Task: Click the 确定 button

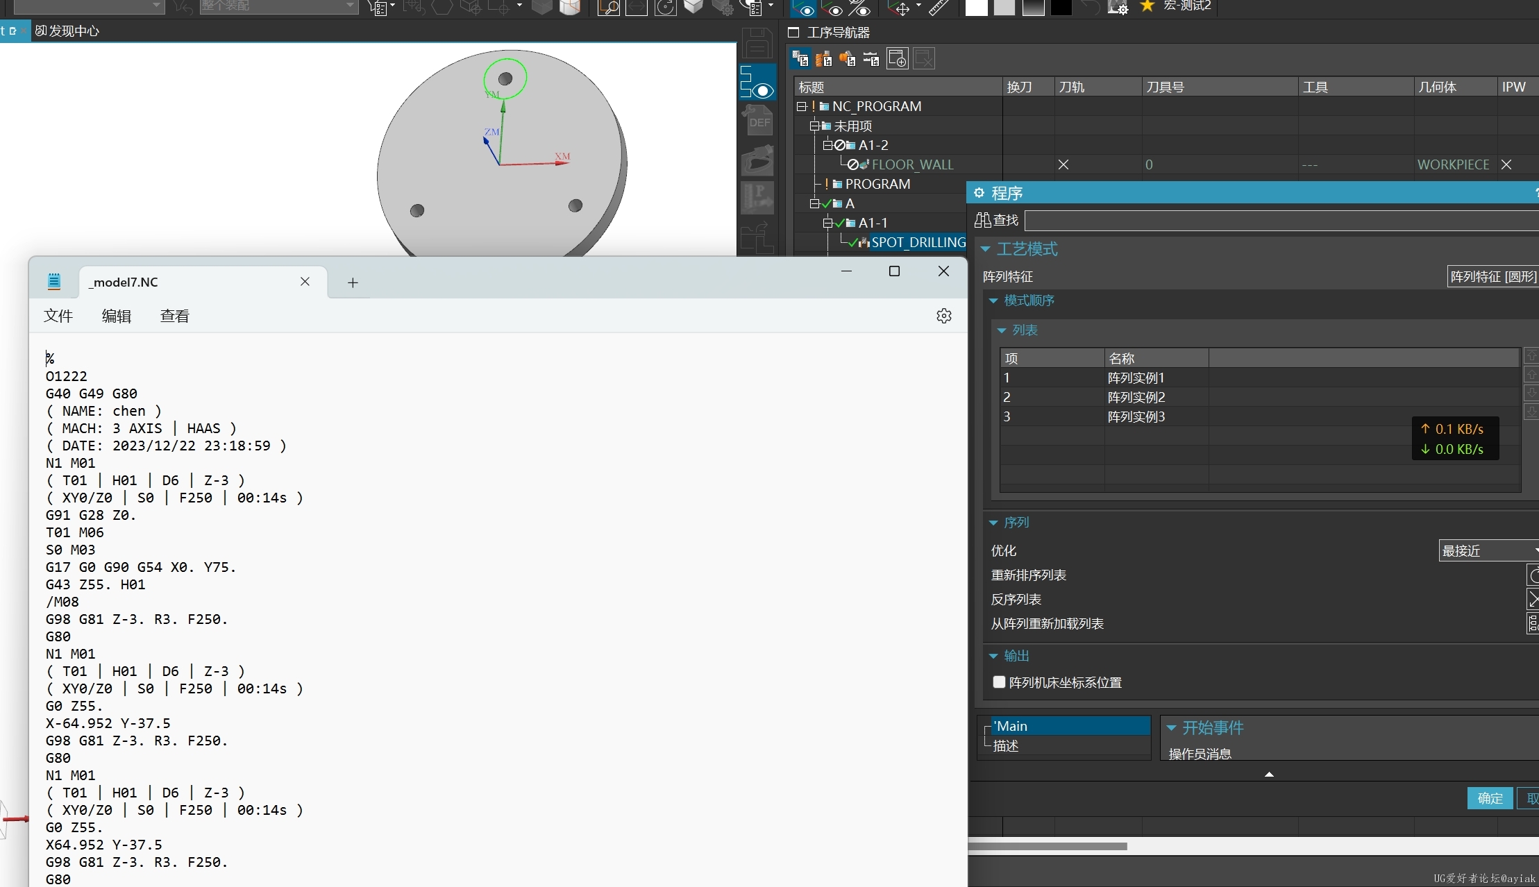Action: point(1490,798)
